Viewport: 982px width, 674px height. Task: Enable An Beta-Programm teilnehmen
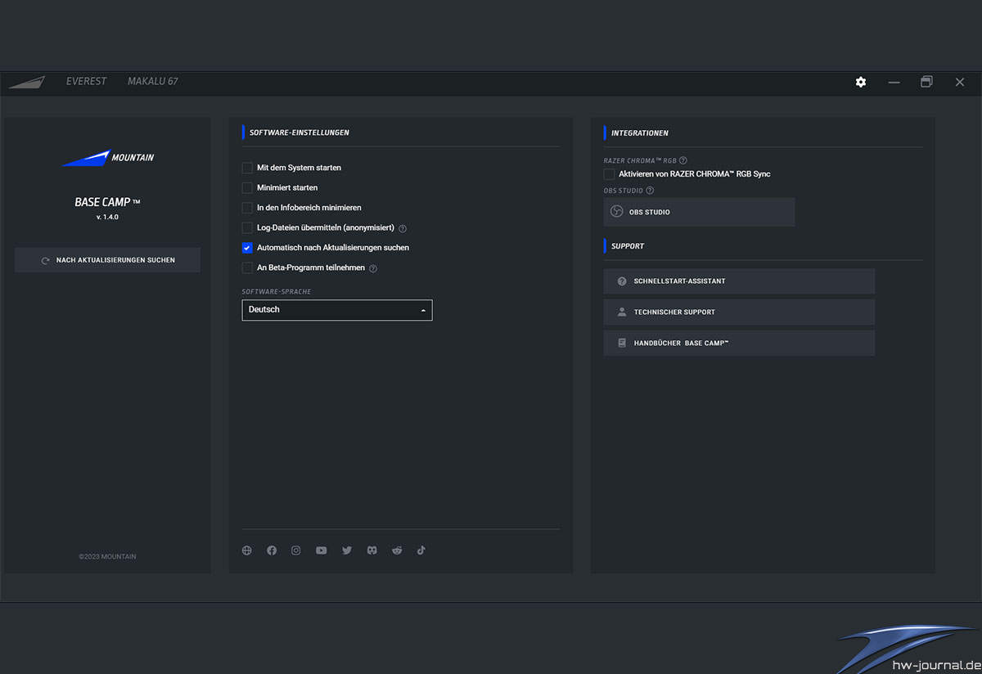pos(247,267)
